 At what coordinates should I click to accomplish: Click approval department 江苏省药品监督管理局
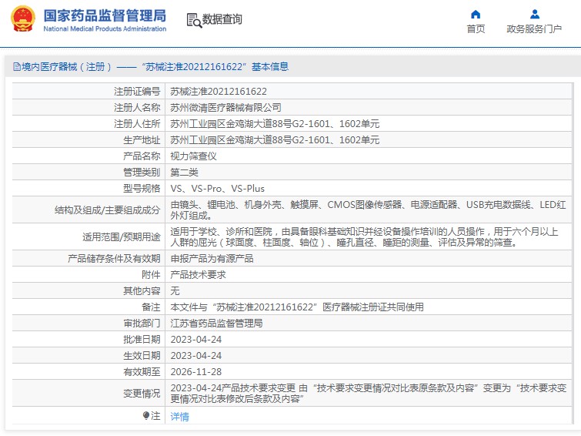pos(216,323)
